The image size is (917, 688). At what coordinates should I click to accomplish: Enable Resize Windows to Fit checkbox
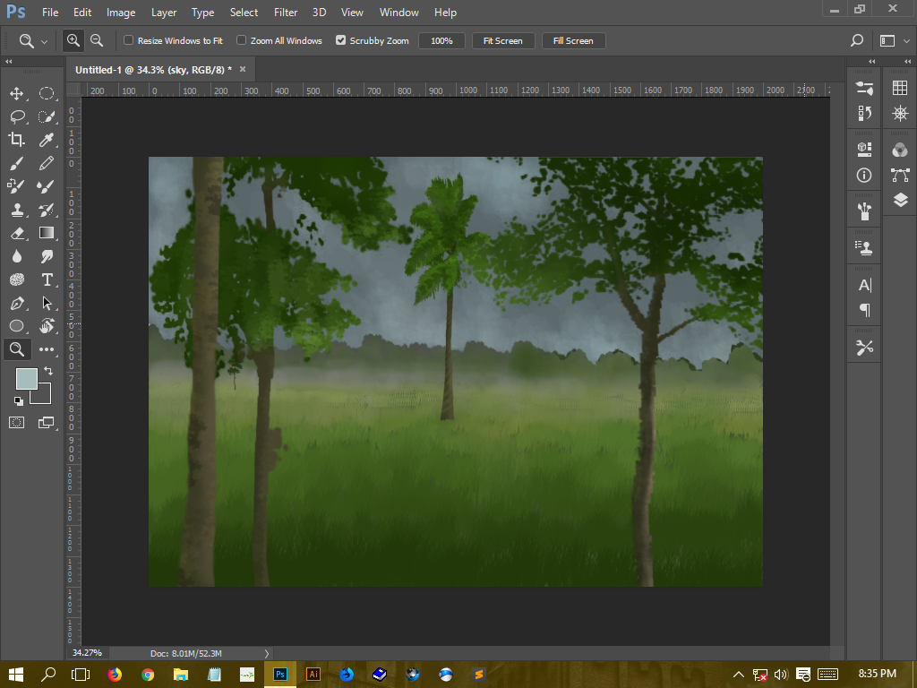tap(129, 40)
